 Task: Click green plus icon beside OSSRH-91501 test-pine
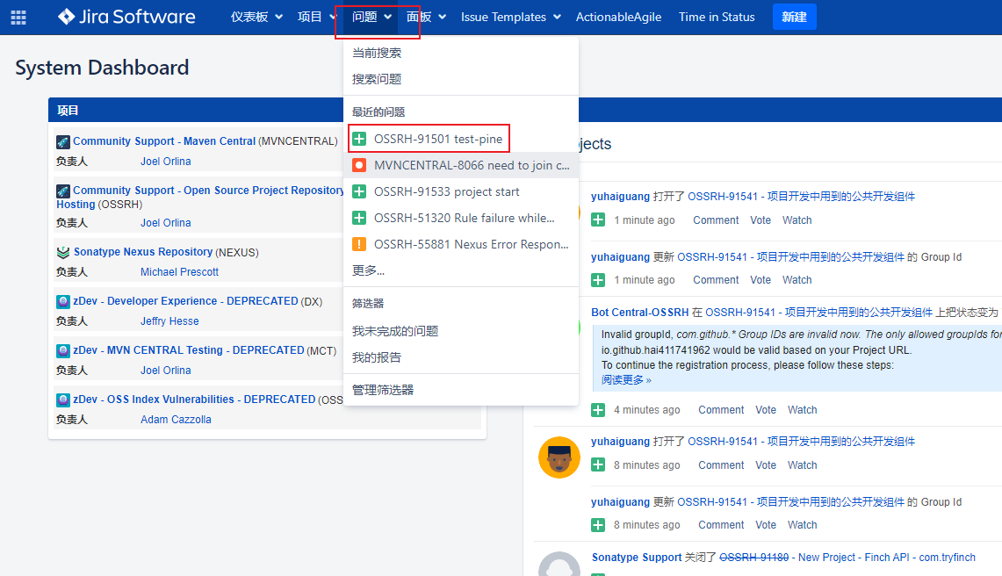359,139
